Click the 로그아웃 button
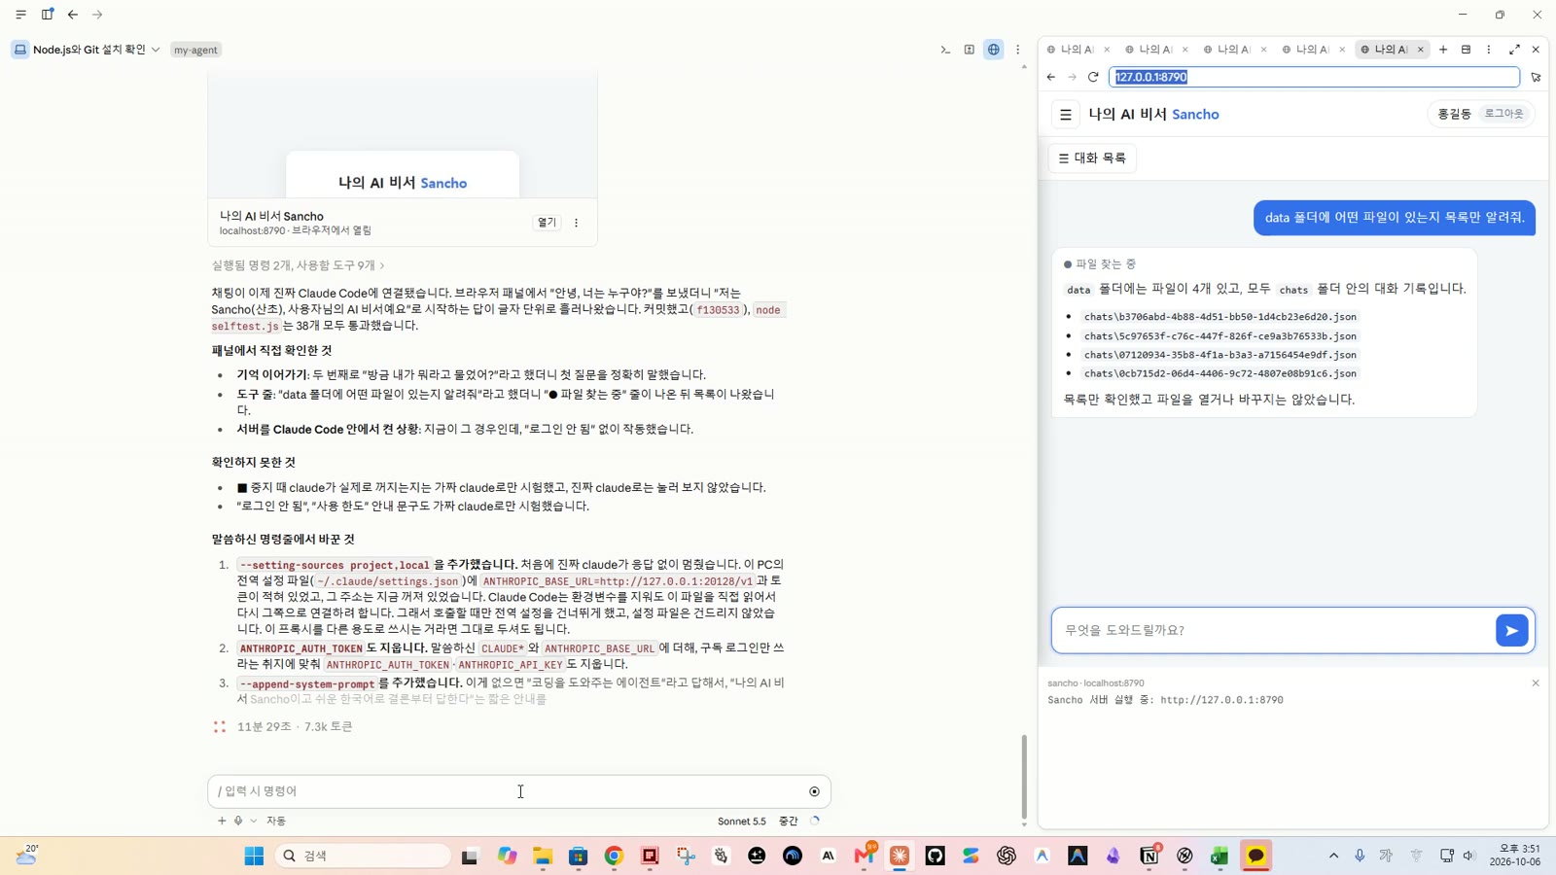Viewport: 1556px width, 875px height. point(1503,114)
